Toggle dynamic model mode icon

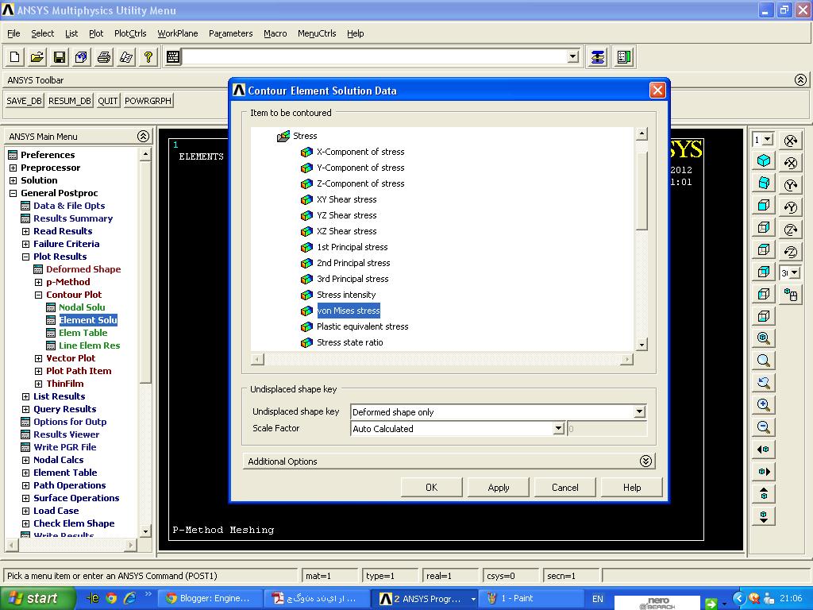coord(790,295)
